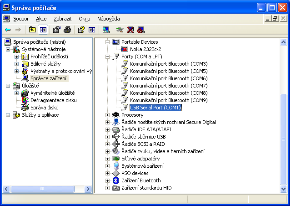
Task: Select Defragmentace disku
Action: 54,100
